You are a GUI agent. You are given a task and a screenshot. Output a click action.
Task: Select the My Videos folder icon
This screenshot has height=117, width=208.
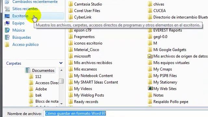(x=71, y=89)
